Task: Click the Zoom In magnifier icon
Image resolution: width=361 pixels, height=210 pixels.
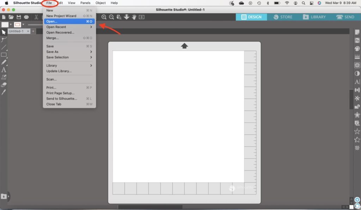Action: click(x=104, y=17)
